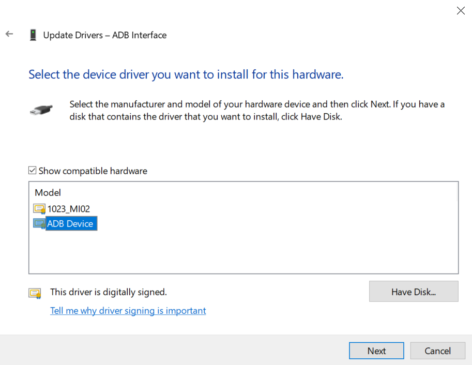Click the USB connector icon
Image resolution: width=472 pixels, height=365 pixels.
pos(41,110)
